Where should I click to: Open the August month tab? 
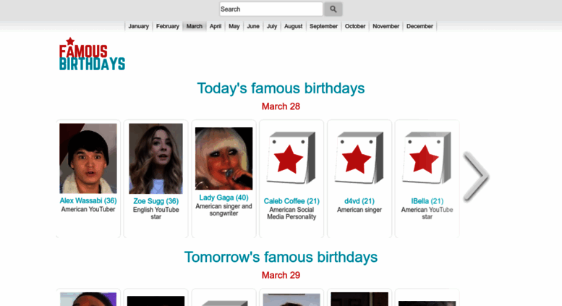(x=293, y=26)
